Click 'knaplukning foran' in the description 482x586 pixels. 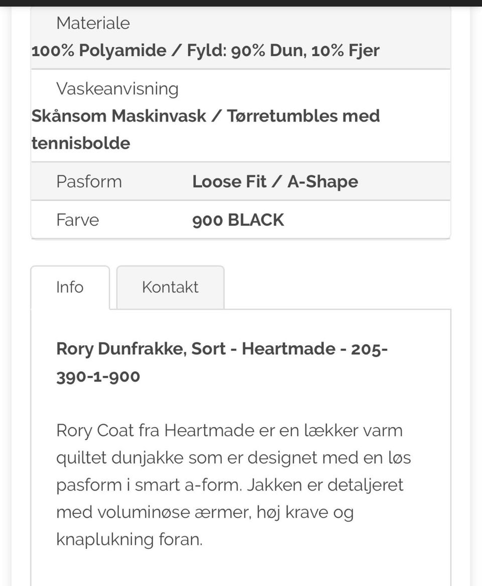129,539
